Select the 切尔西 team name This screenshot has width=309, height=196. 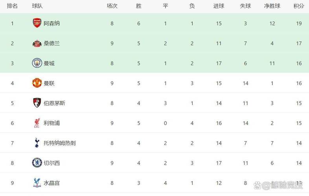pyautogui.click(x=51, y=163)
